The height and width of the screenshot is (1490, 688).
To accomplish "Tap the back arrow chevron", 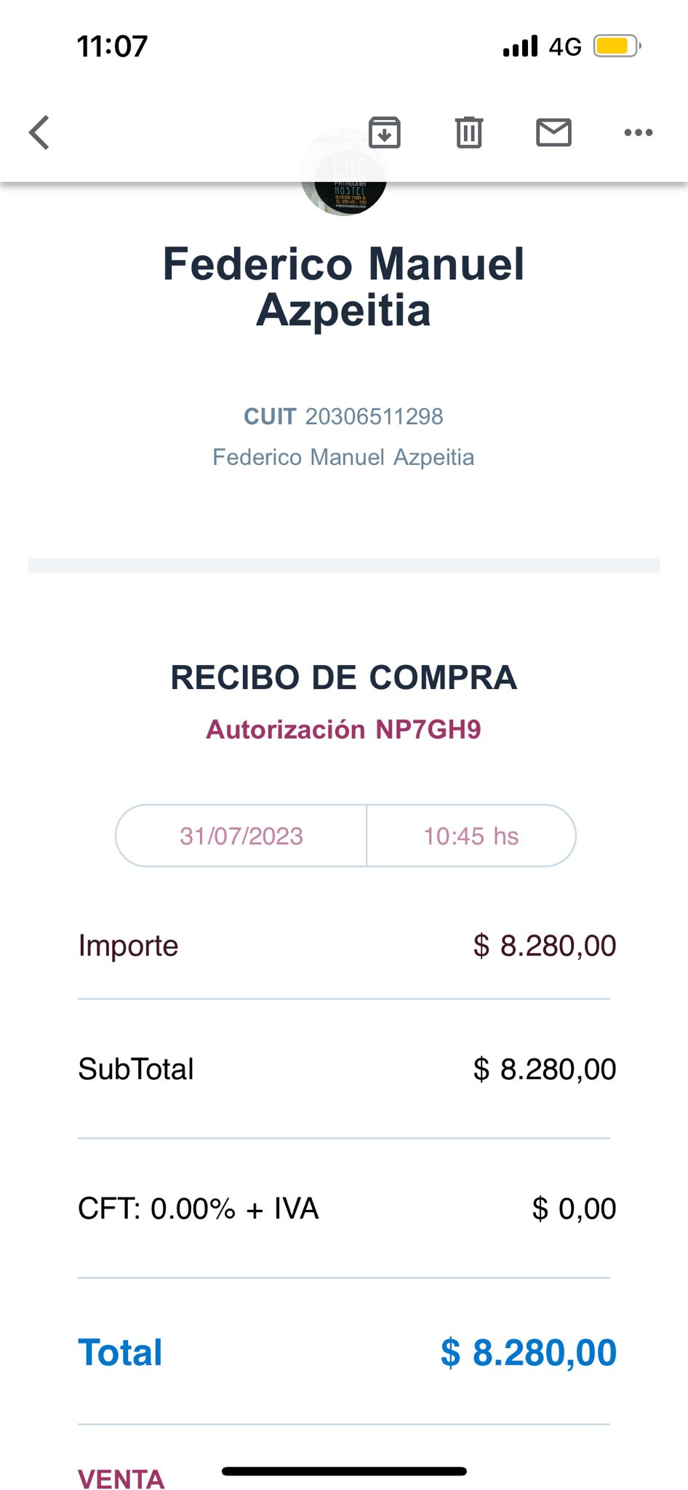I will 40,132.
